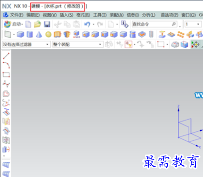
Task: Click the cylinder-with-arrow icon in the left toolbar
Action: [6, 150]
